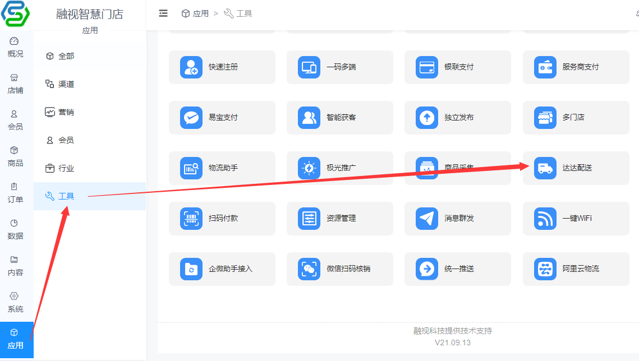The image size is (639, 361).
Task: Open the 企微助手接入 folder icon
Action: coord(191,269)
